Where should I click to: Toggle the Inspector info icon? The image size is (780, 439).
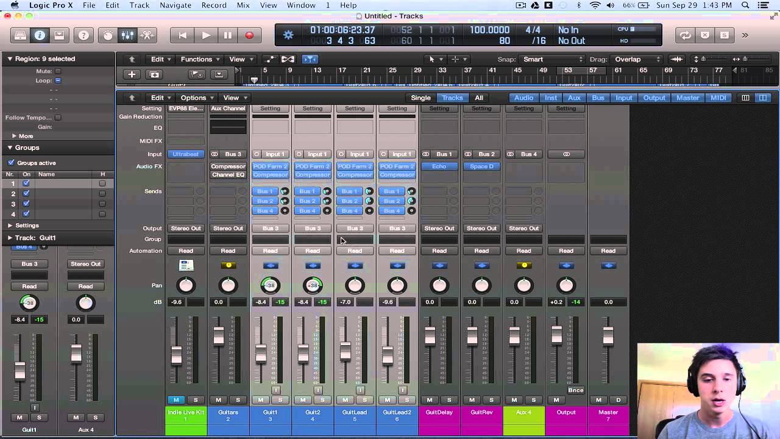point(40,35)
